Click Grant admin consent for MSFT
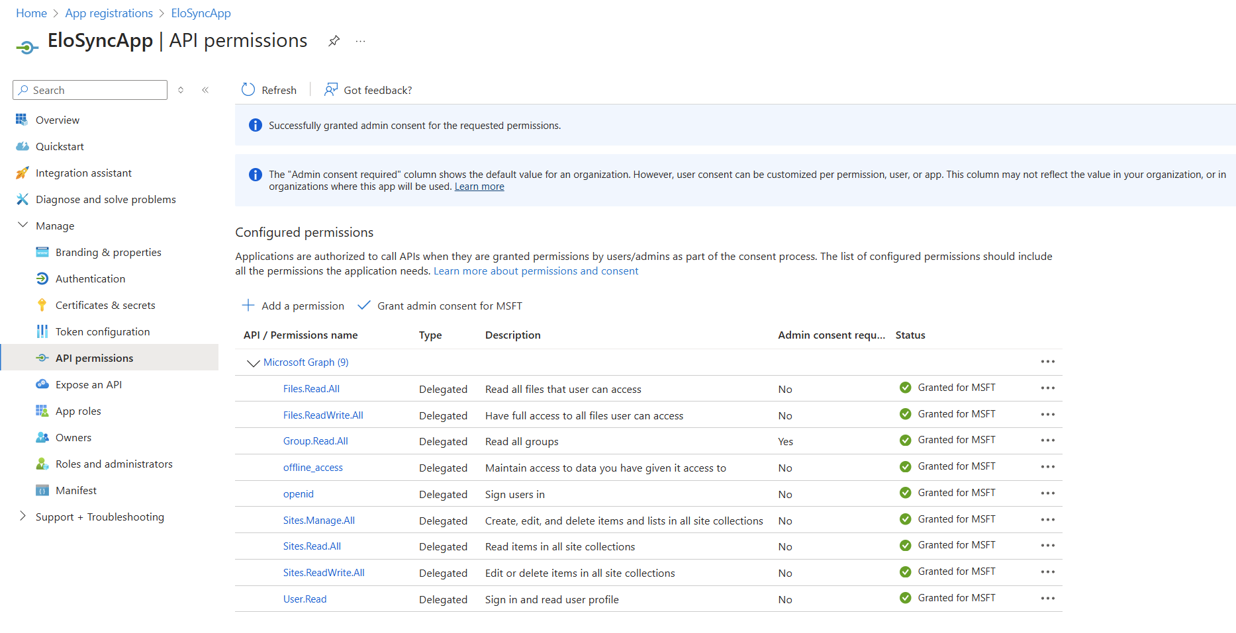 440,306
